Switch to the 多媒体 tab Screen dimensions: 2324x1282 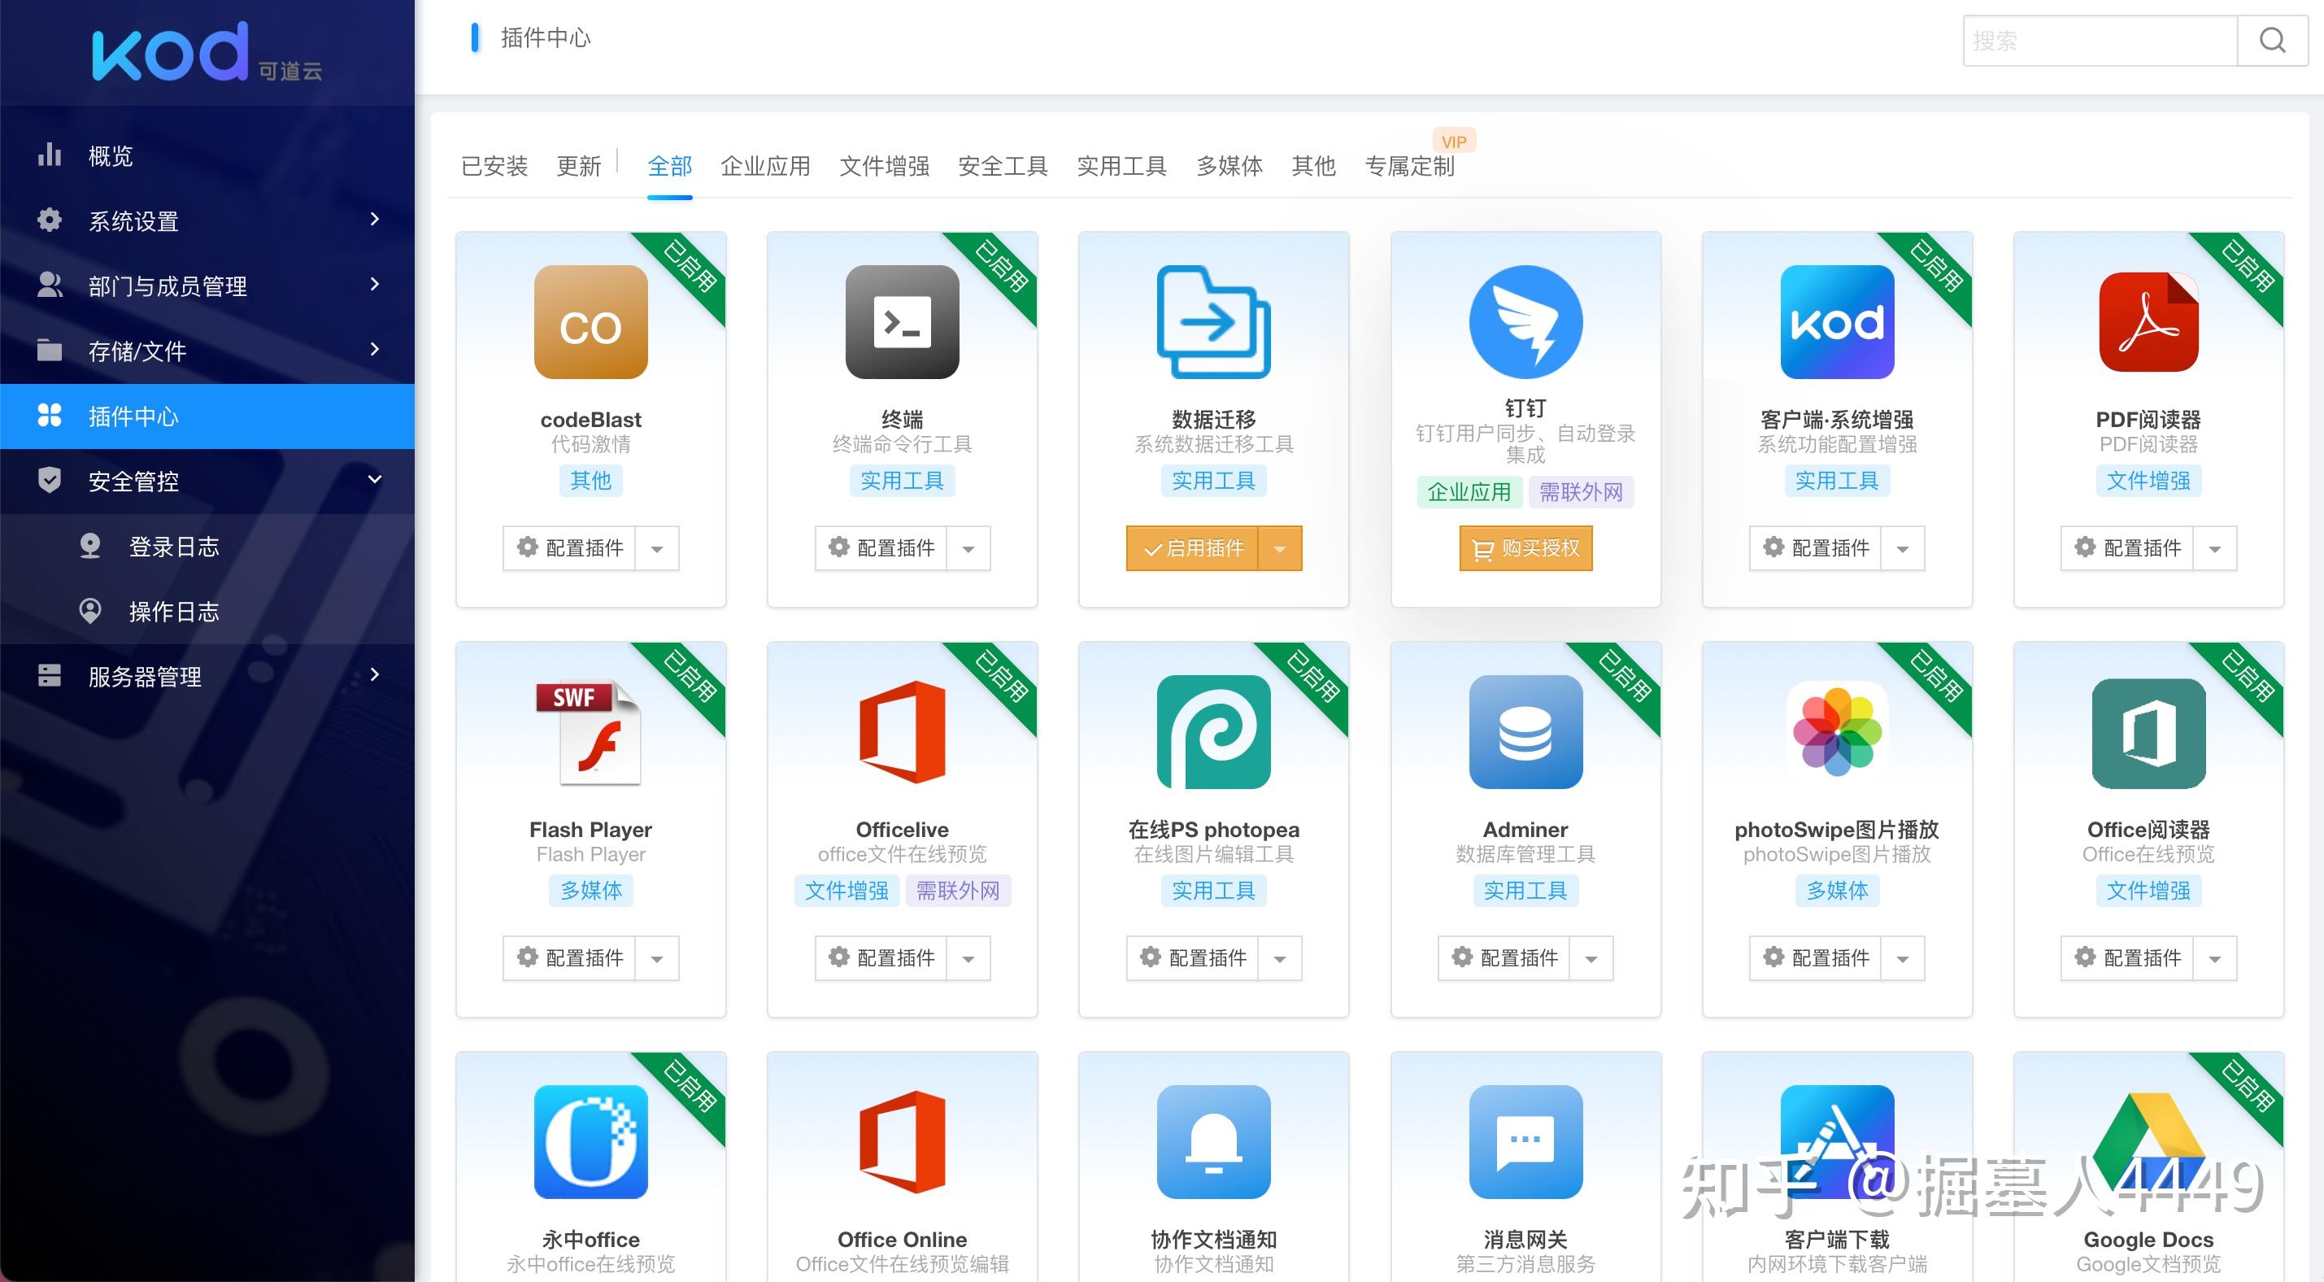(1229, 165)
